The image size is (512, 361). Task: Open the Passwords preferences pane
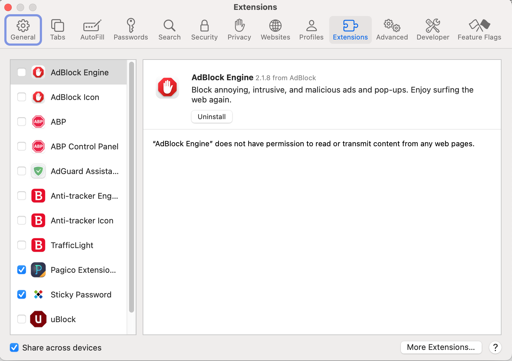click(x=131, y=30)
